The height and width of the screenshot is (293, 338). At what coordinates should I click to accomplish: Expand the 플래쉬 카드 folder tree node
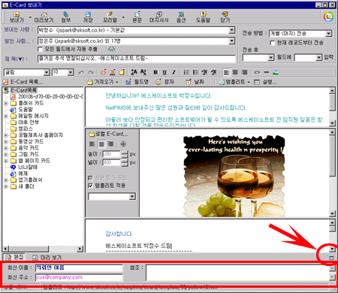point(6,103)
